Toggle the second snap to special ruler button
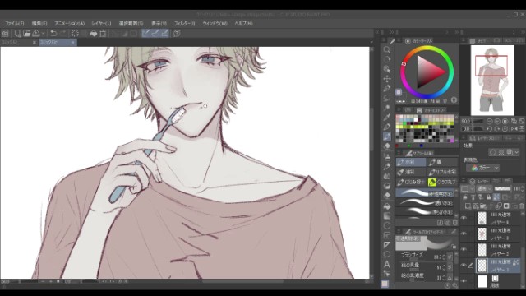 (x=155, y=33)
